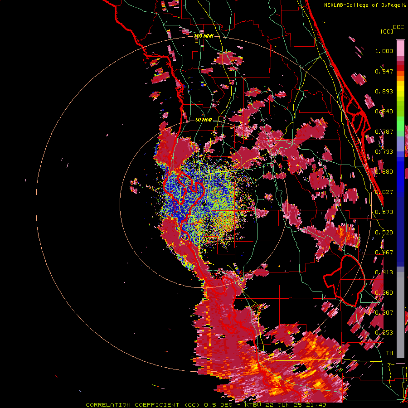Select the 0.467 scale value
The height and width of the screenshot is (408, 408).
pos(384,253)
